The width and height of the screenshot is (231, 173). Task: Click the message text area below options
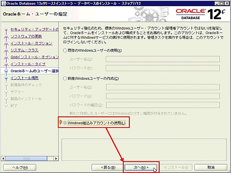coord(144,150)
